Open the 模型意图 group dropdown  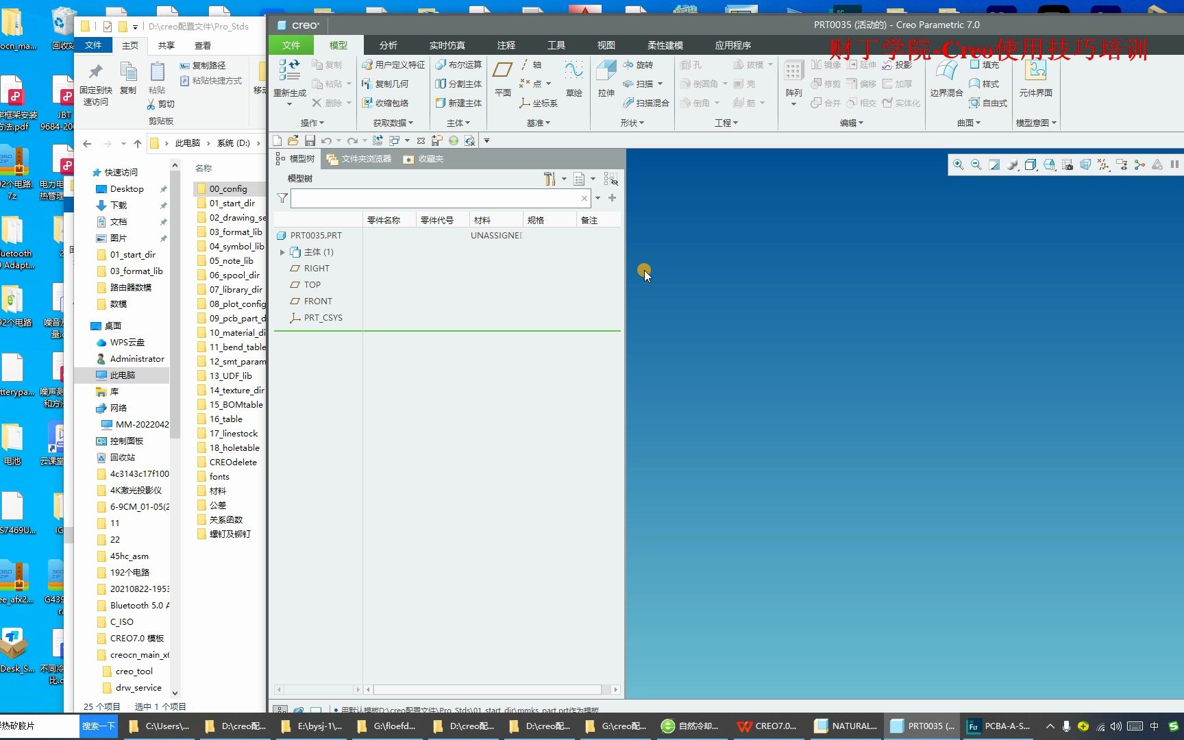click(x=1036, y=123)
